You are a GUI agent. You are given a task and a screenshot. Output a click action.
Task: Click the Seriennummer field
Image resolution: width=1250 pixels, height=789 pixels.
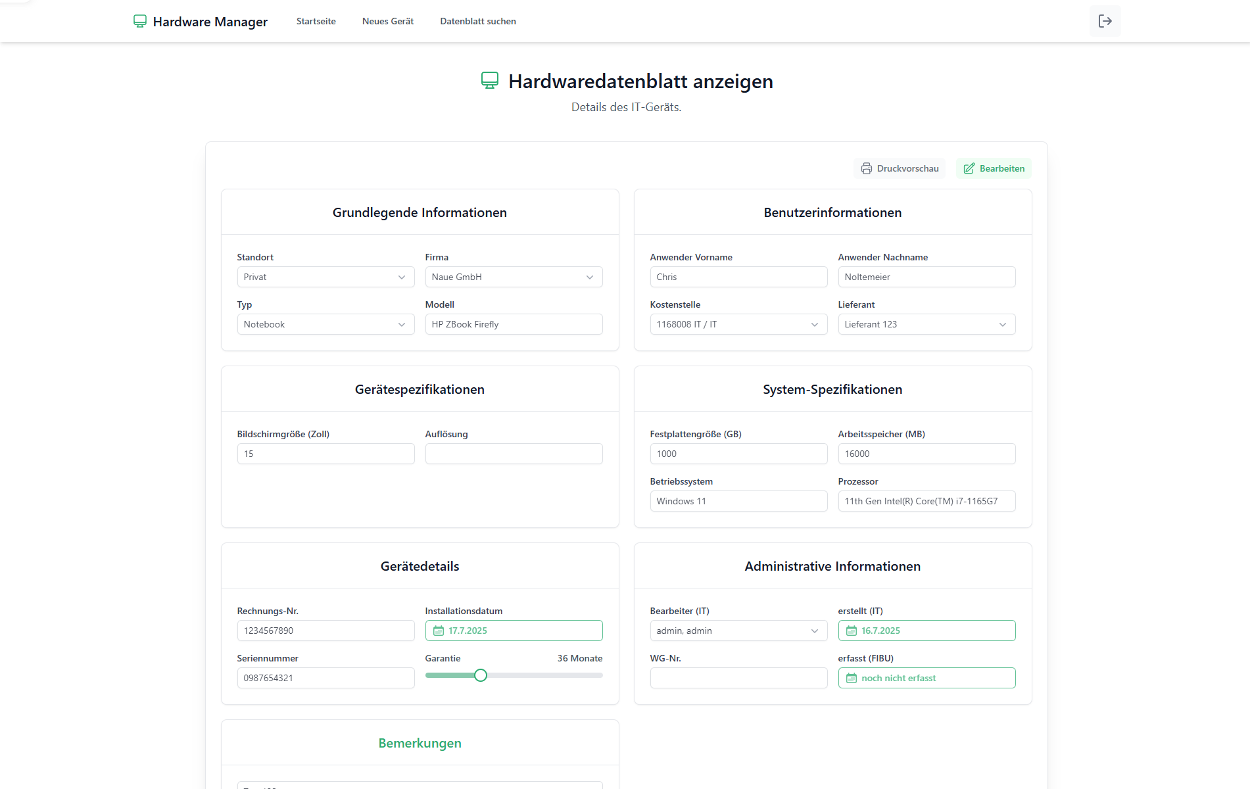pos(325,678)
